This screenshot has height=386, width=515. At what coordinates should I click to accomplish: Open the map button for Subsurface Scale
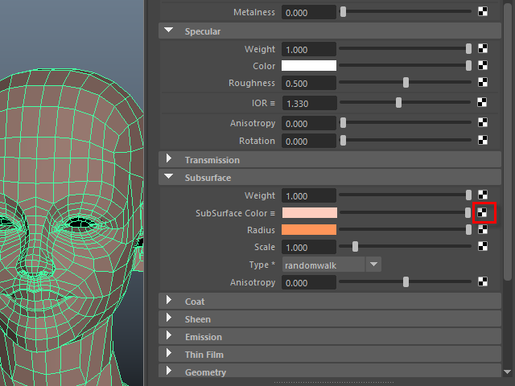pyautogui.click(x=483, y=247)
